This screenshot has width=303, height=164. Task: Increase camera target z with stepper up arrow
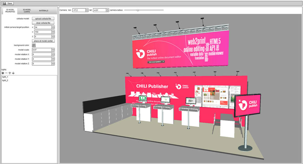pyautogui.click(x=53, y=36)
